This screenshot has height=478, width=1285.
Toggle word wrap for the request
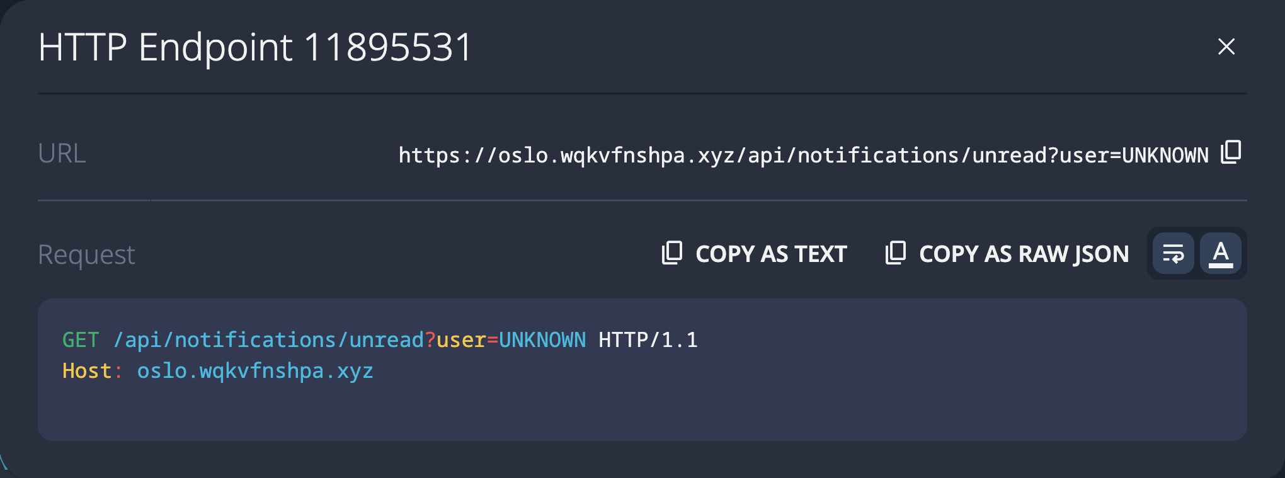click(x=1173, y=254)
